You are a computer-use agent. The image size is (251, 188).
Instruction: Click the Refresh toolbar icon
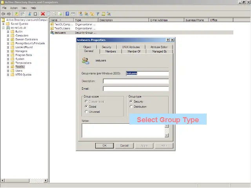tap(54, 14)
